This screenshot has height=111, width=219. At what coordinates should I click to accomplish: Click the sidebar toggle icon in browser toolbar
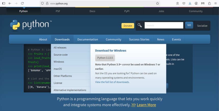pyautogui.click(x=4, y=3)
